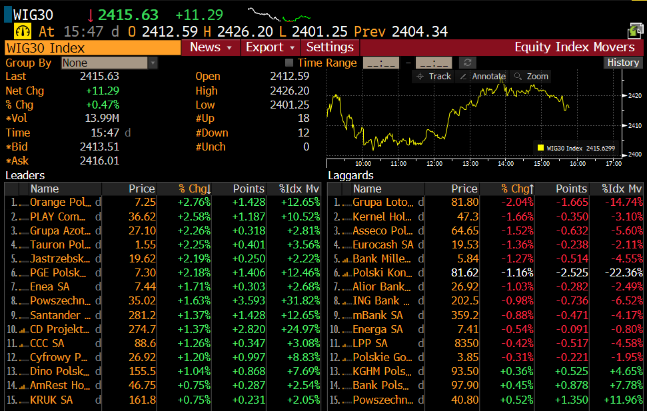
Task: Click the mini sparkline chart in the header
Action: (x=279, y=15)
